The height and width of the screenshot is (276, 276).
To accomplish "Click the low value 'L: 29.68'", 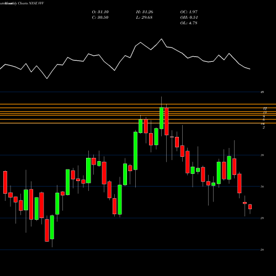I will (x=144, y=18).
